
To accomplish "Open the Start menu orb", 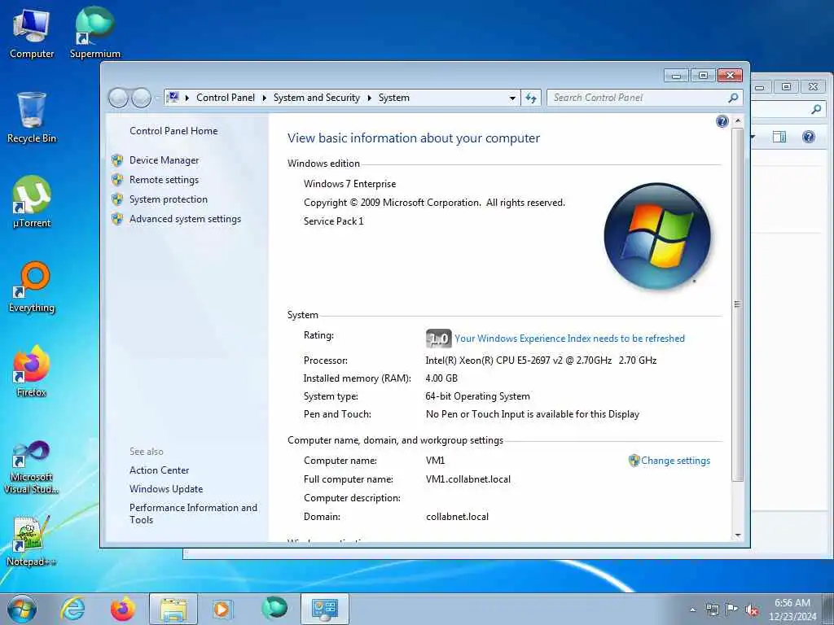I will pos(22,609).
